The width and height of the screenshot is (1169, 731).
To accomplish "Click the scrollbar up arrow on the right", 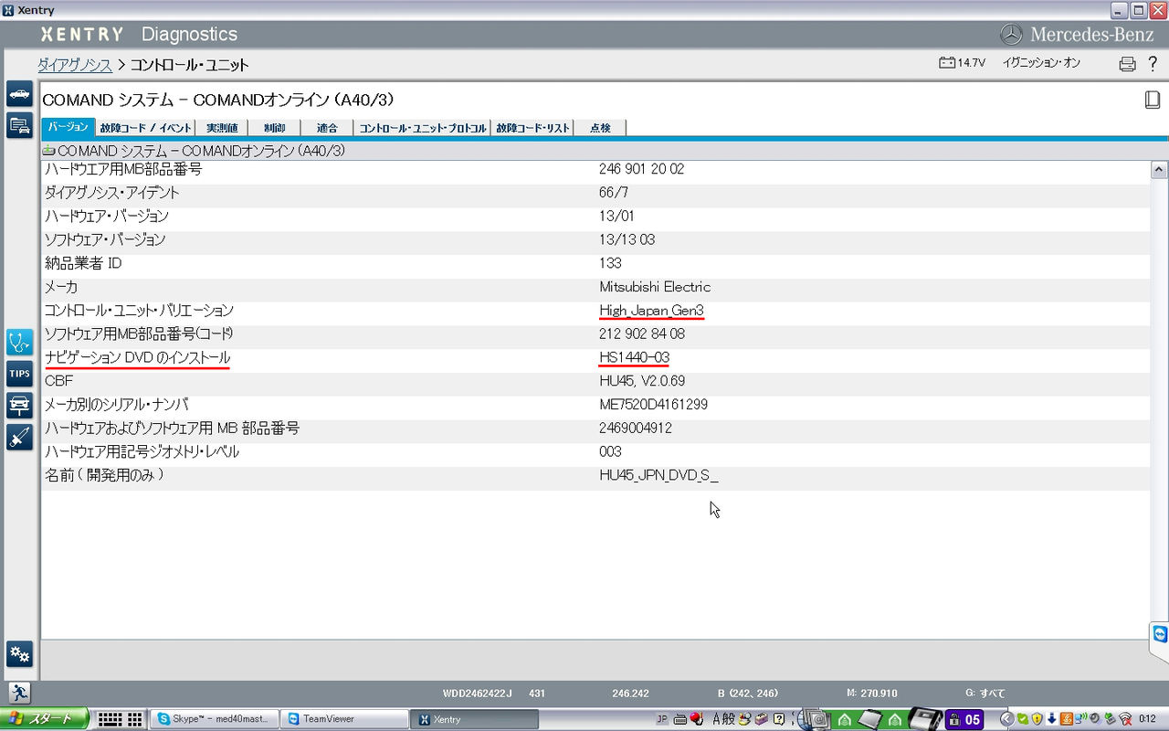I will [x=1158, y=168].
